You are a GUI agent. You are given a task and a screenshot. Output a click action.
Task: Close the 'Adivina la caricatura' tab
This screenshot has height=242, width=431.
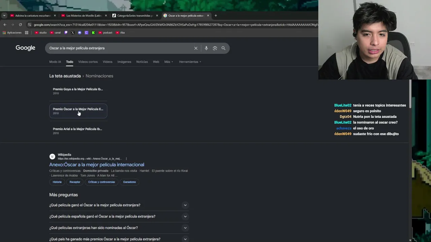pos(55,15)
